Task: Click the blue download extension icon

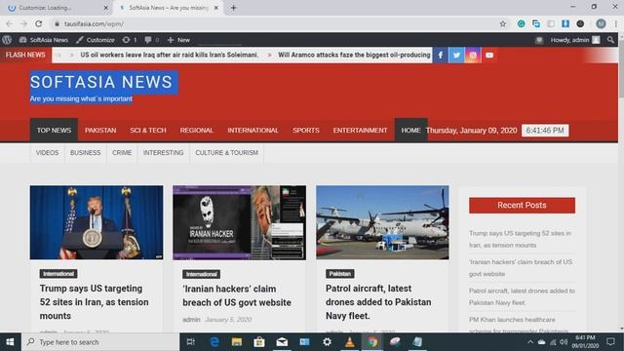Action: pyautogui.click(x=565, y=23)
